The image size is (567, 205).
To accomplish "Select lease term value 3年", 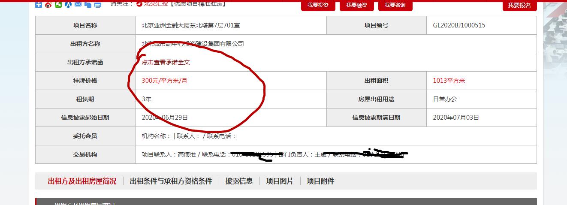I will pos(146,99).
